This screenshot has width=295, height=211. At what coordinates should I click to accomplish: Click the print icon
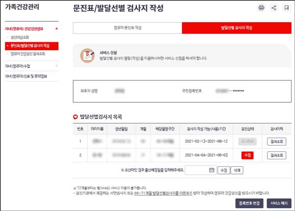[x=262, y=8]
